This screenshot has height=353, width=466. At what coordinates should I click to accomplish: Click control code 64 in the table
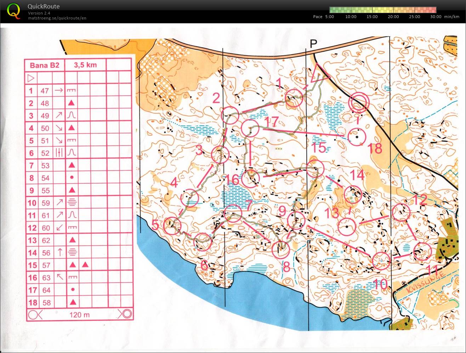[x=46, y=290]
